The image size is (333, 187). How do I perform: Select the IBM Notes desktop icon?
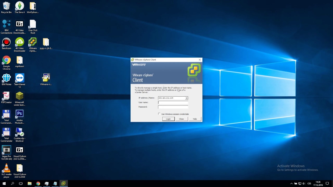tap(6, 79)
